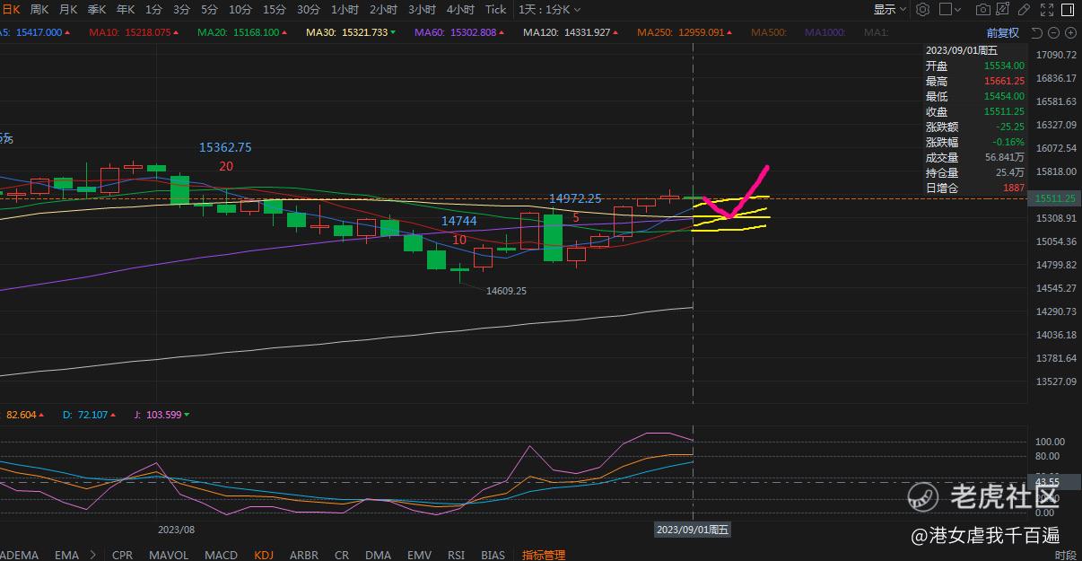Select the 4小时 timeframe
1082x561 pixels.
pos(460,9)
